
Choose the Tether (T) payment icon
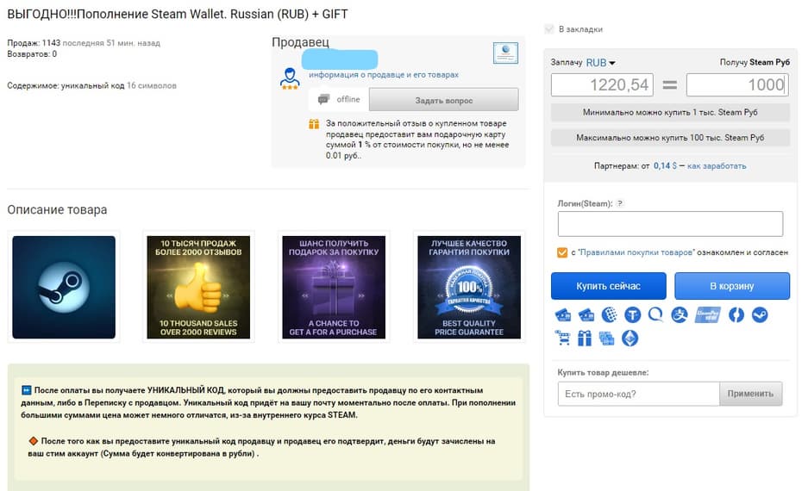tap(632, 314)
